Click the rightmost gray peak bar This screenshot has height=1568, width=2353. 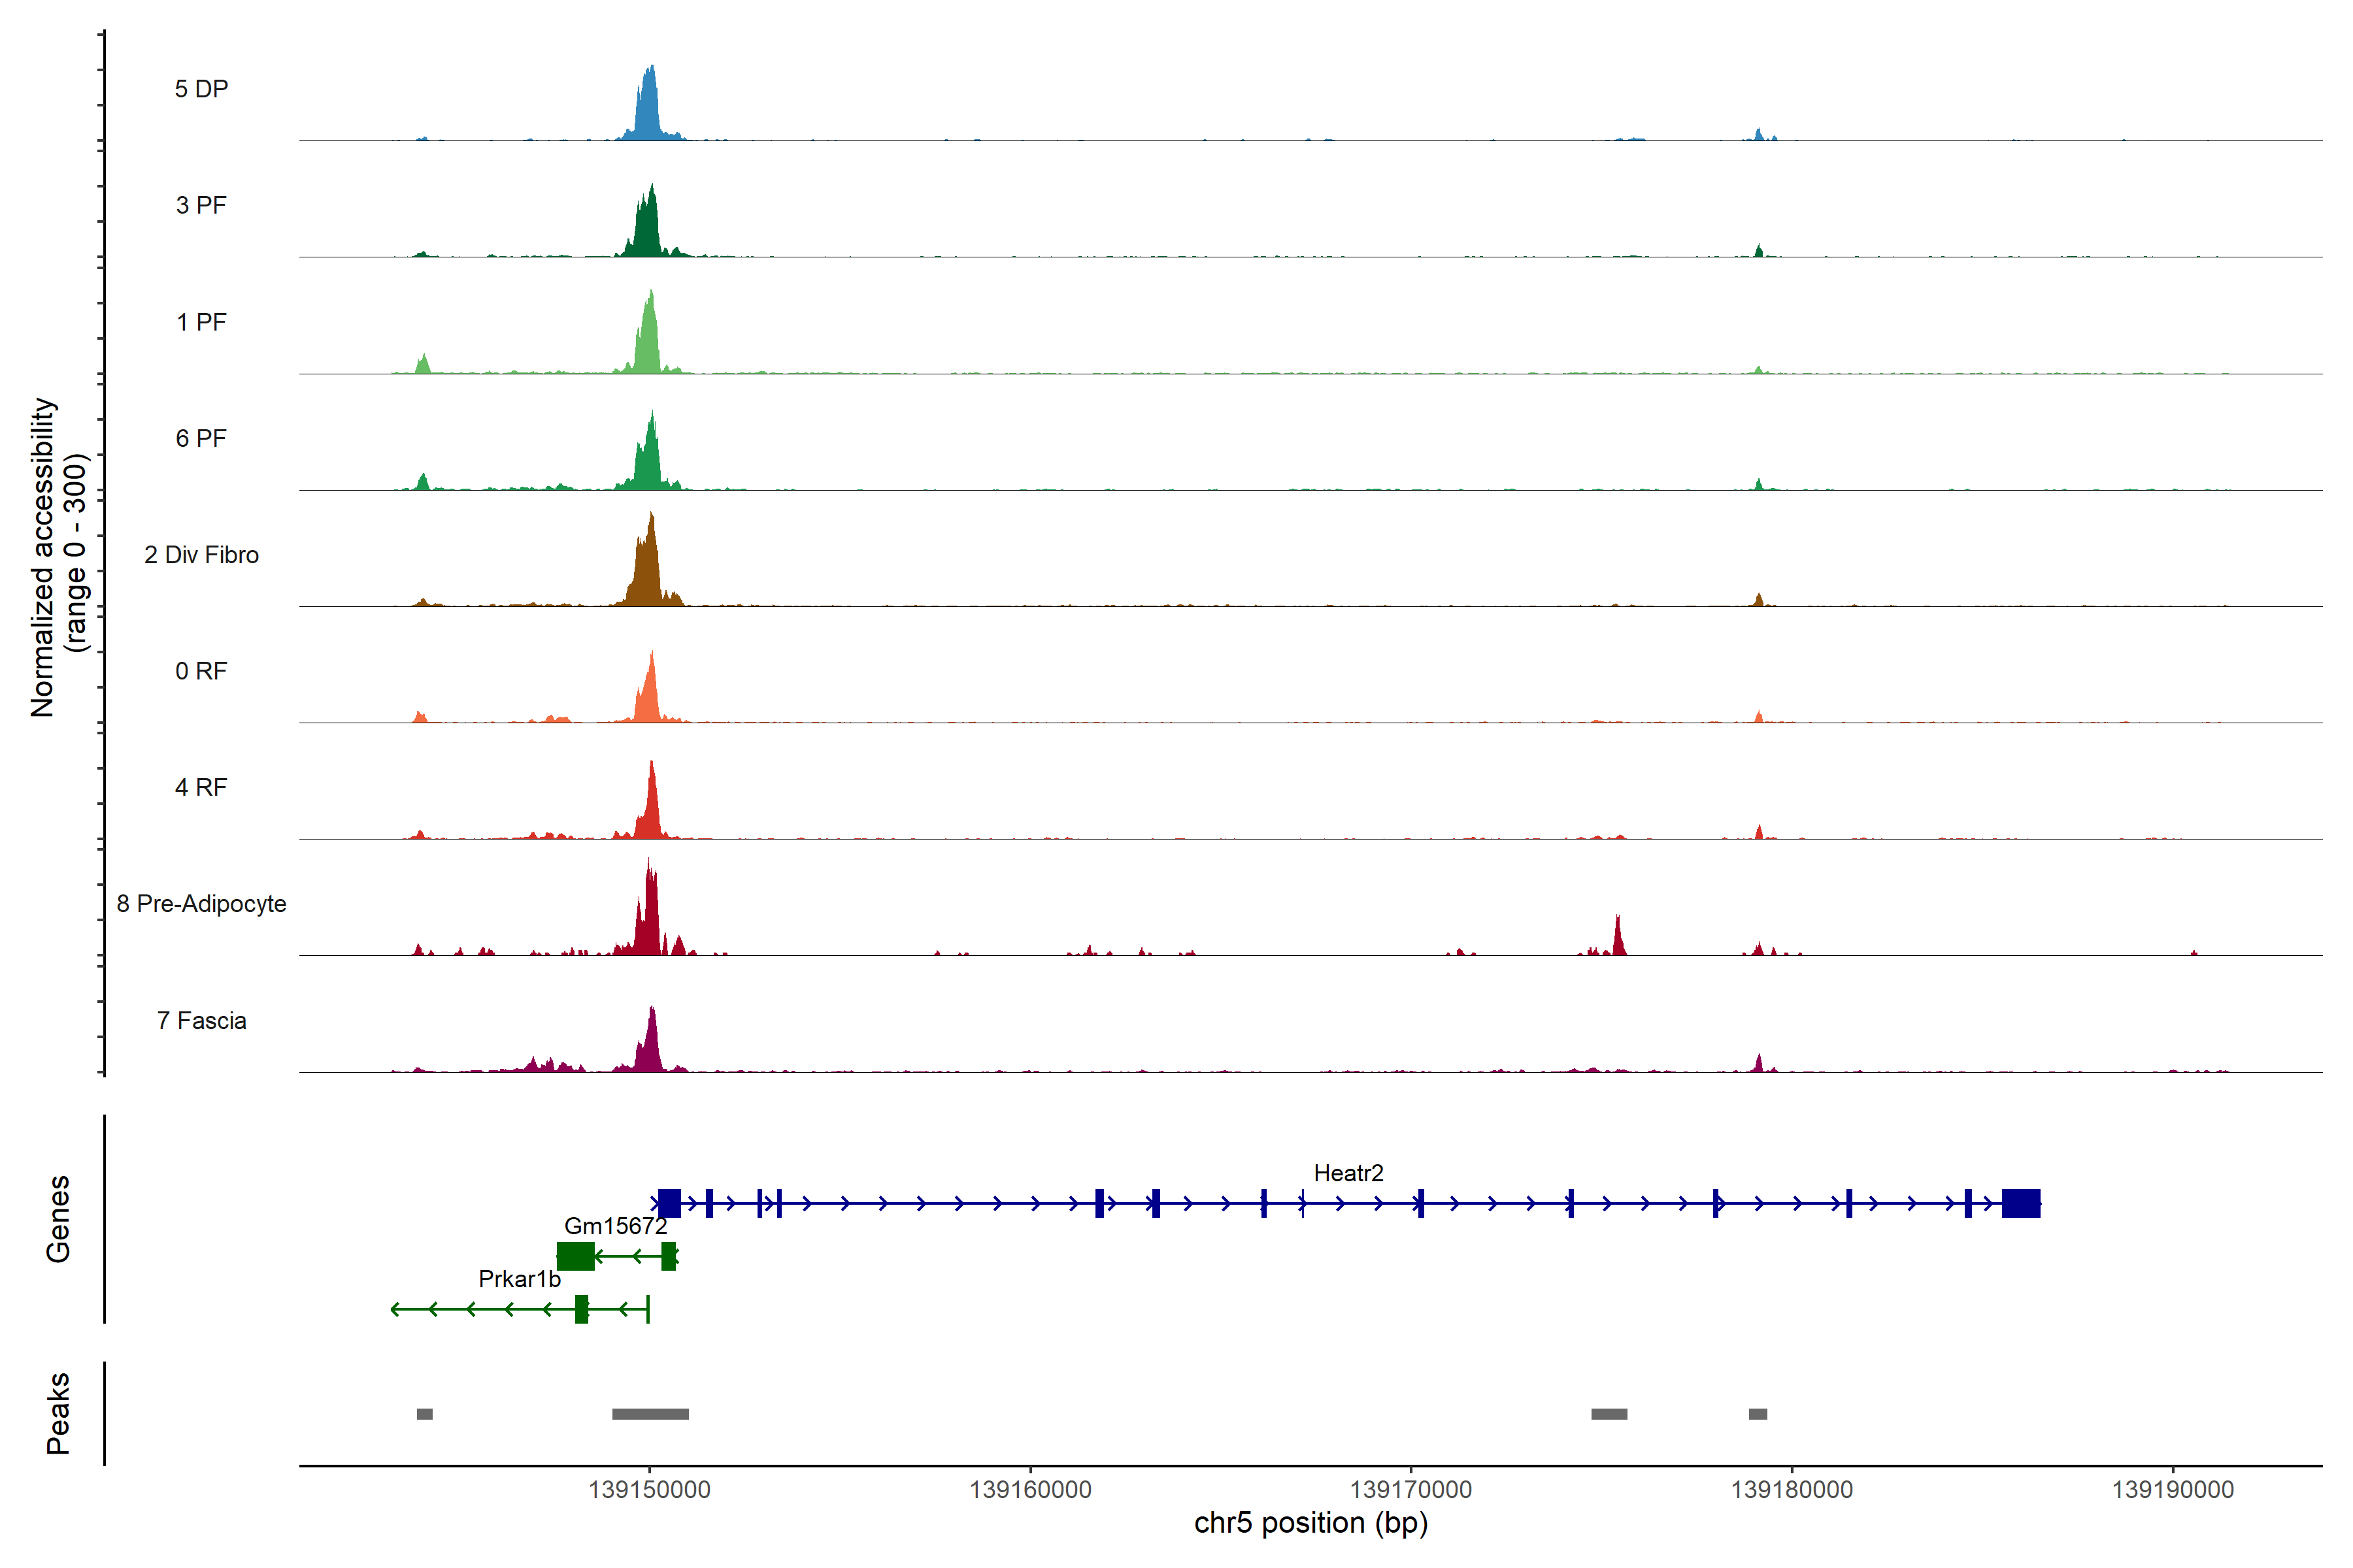point(1758,1414)
